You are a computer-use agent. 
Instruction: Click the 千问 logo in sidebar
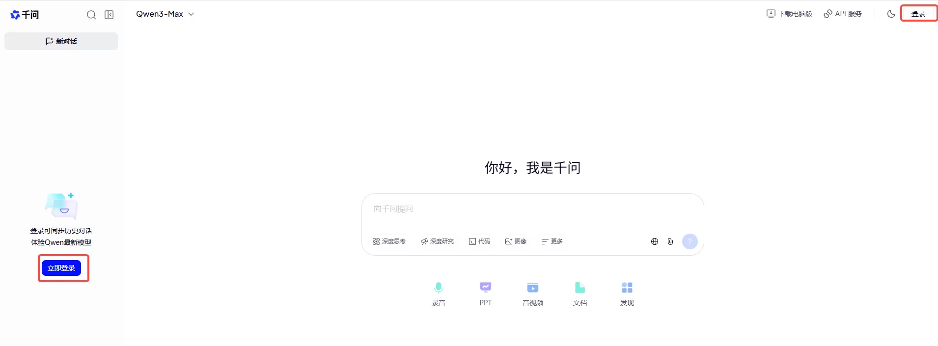(25, 15)
